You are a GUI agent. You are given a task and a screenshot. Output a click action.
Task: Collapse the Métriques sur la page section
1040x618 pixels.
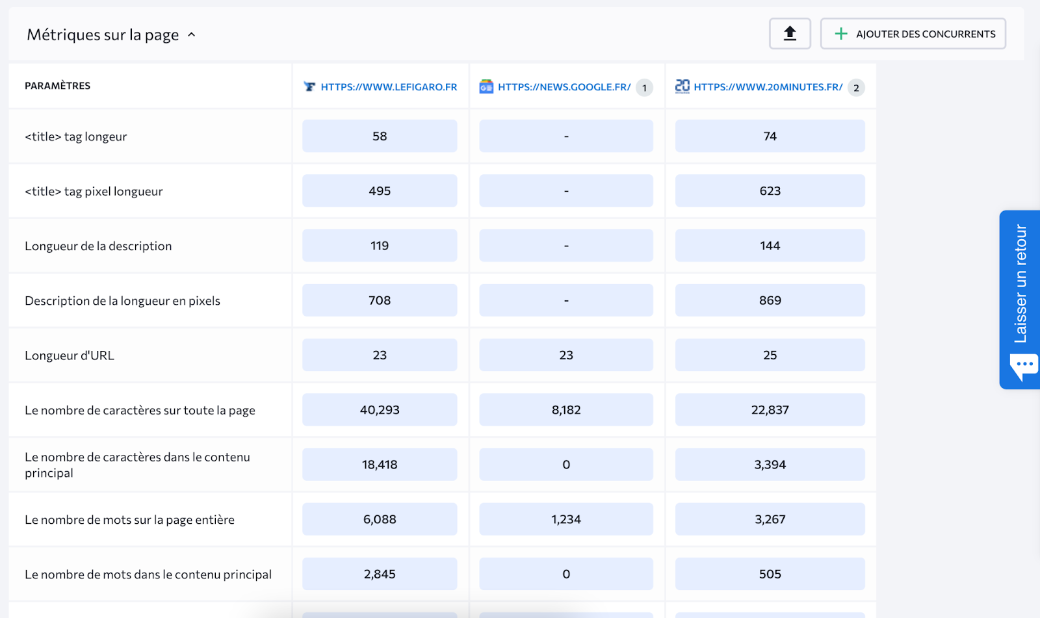192,35
